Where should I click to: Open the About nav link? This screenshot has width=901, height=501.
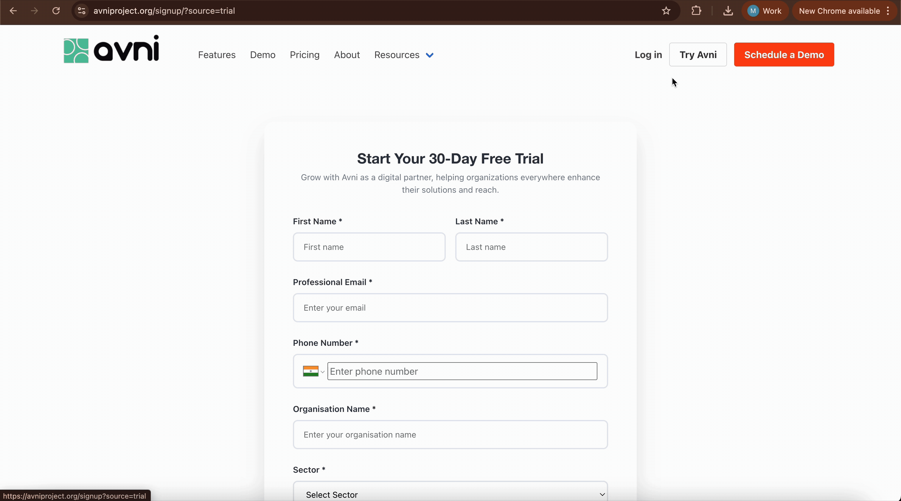coord(347,55)
